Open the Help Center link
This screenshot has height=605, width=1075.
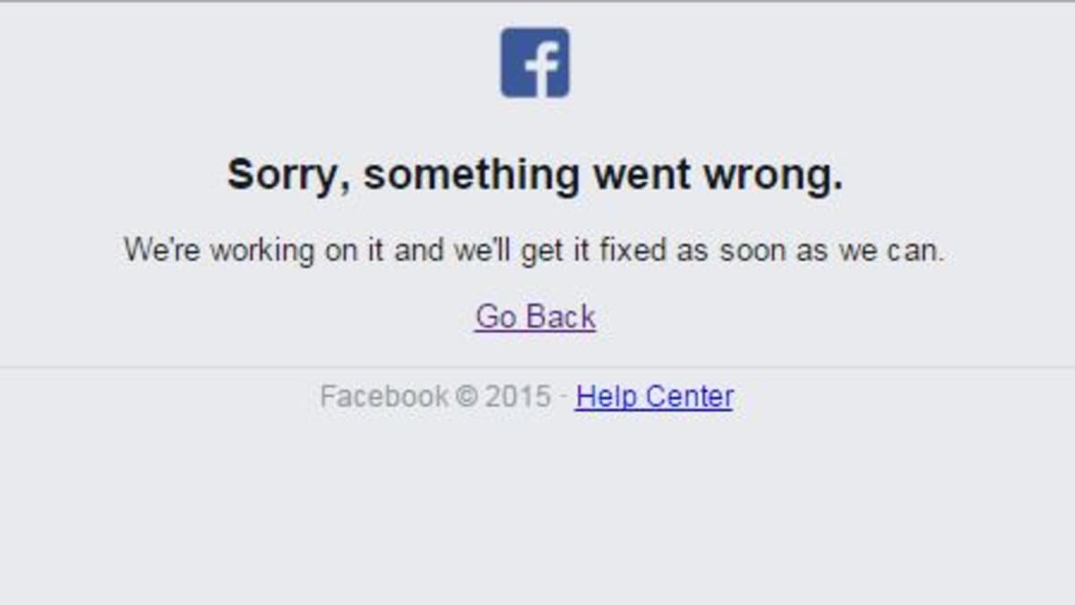(x=655, y=396)
